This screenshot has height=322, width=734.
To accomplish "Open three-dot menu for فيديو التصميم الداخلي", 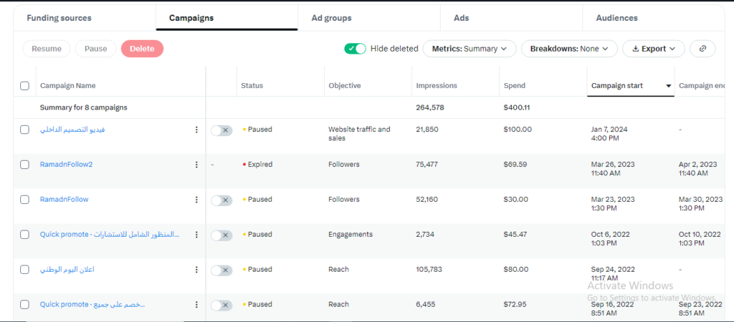I will pyautogui.click(x=196, y=130).
